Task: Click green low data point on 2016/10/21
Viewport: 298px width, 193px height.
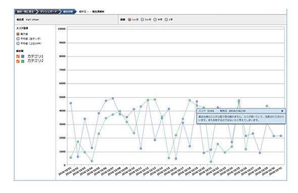Action: point(211,162)
